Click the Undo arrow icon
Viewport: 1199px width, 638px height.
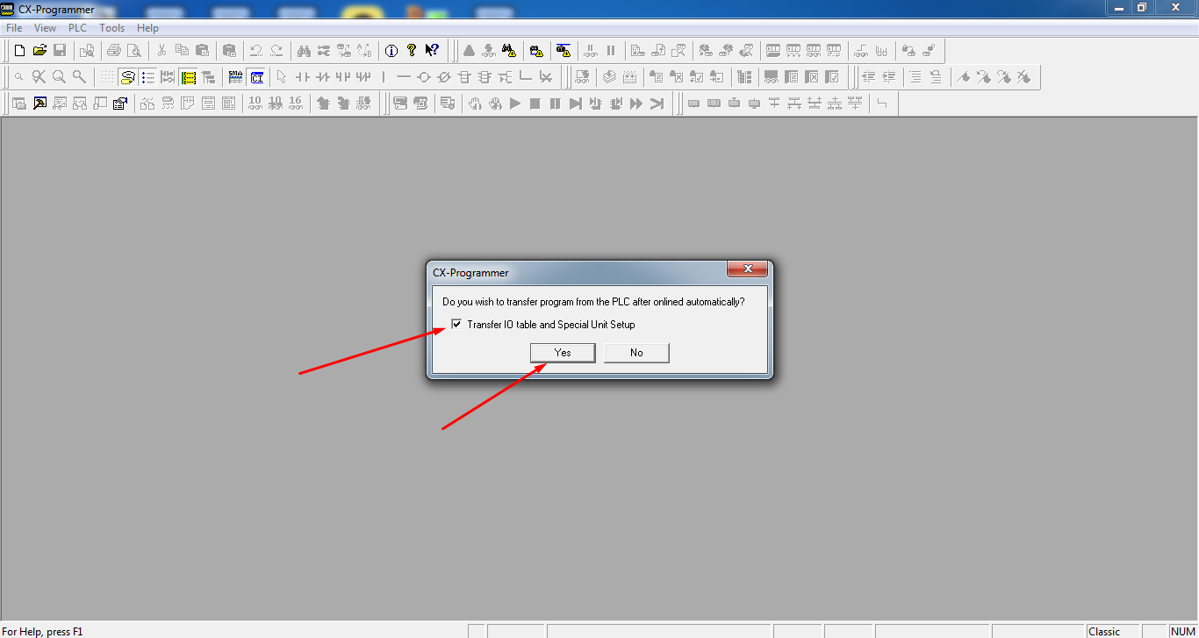256,50
